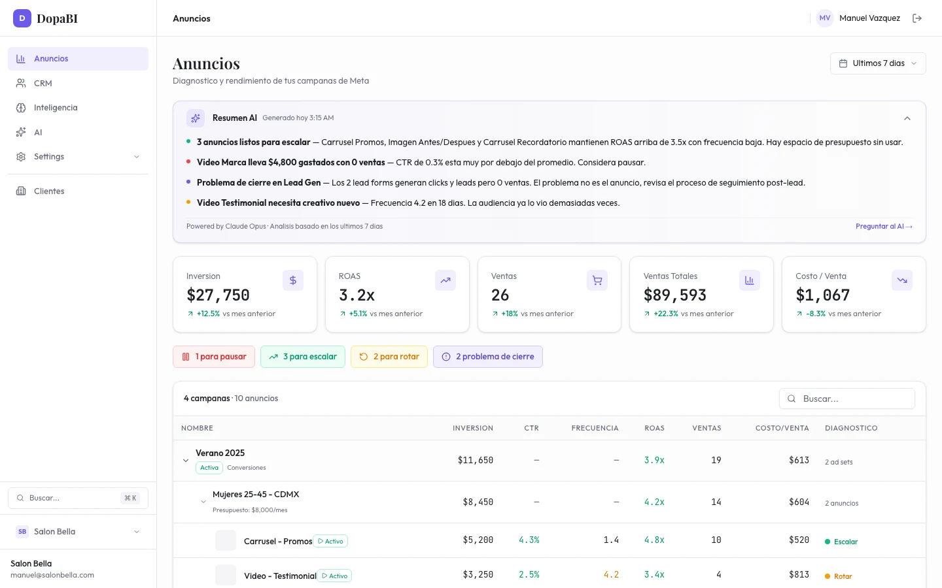Click the Clientes building icon
Viewport: 942px width, 588px height.
click(21, 191)
